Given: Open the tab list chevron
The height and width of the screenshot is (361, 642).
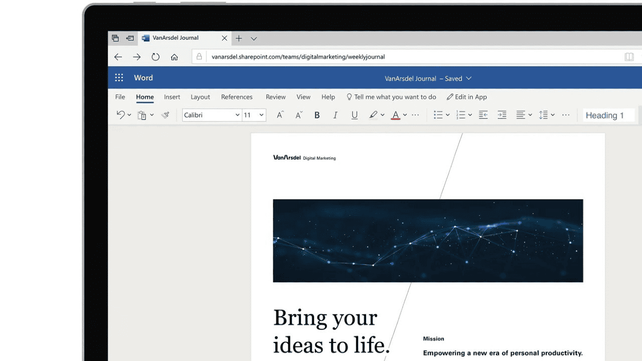Looking at the screenshot, I should tap(254, 38).
